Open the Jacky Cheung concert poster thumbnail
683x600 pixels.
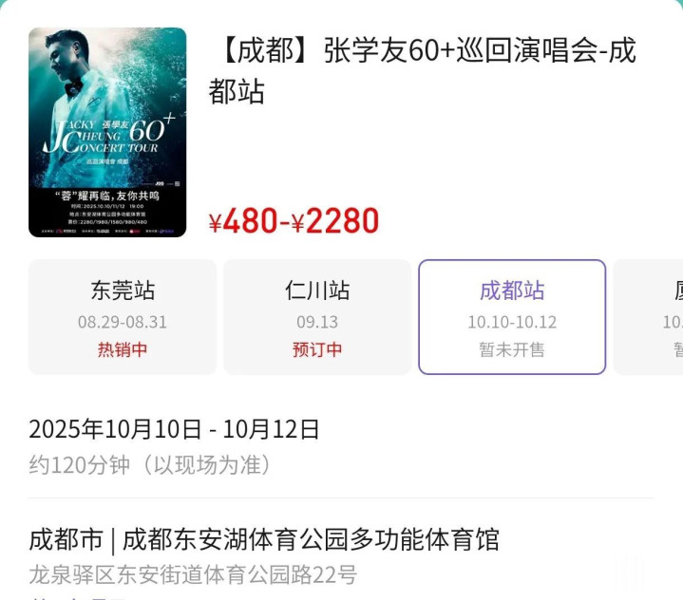point(107,132)
